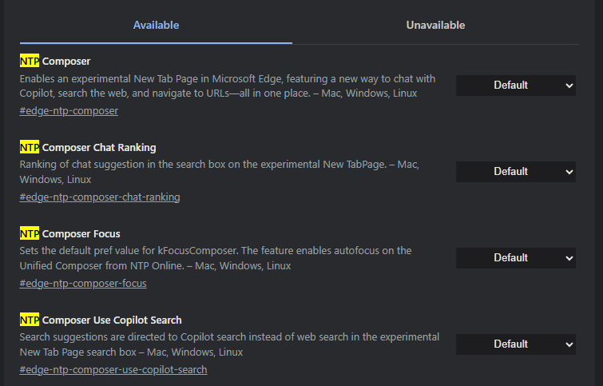The image size is (603, 386).
Task: Click the #edge-ntp-composer-focus link
Action: pos(83,283)
